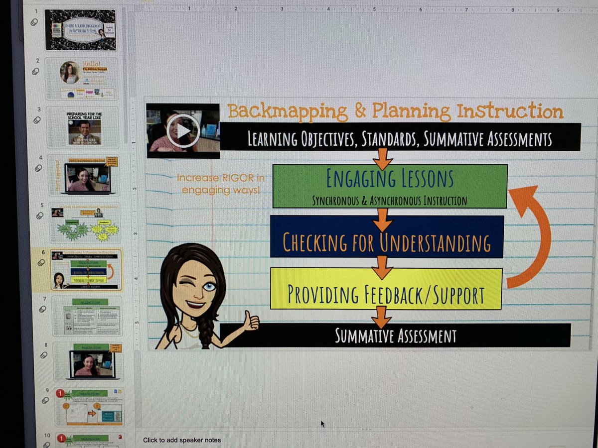Click the linked-slide icon beside slide 9
Viewport: 598px width, 448px height.
coord(46,400)
